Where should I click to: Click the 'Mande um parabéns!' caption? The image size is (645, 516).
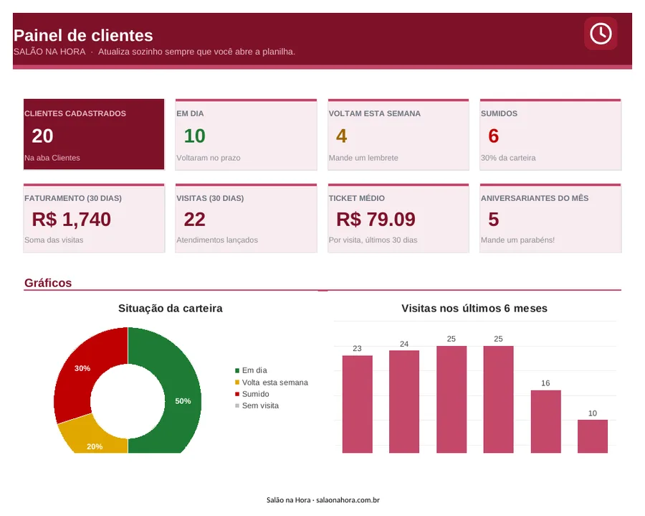coord(517,240)
